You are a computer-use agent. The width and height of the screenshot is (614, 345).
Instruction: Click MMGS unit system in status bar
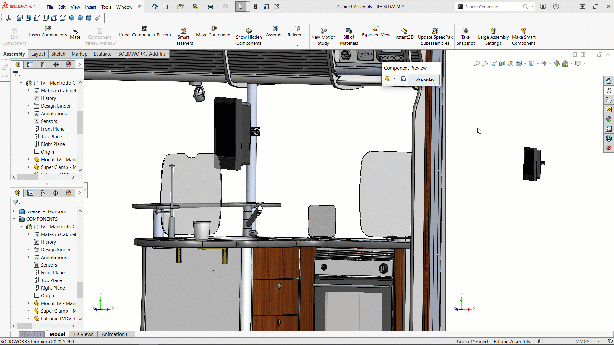[x=582, y=341]
